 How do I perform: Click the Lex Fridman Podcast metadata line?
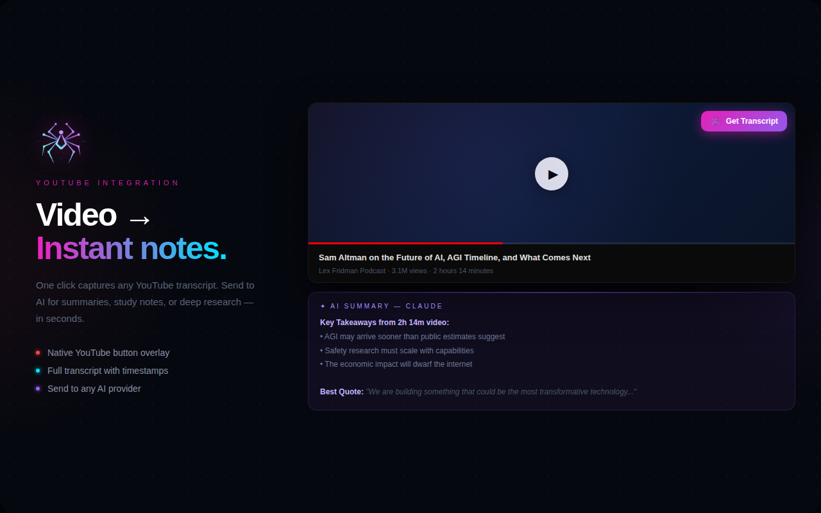tap(406, 271)
